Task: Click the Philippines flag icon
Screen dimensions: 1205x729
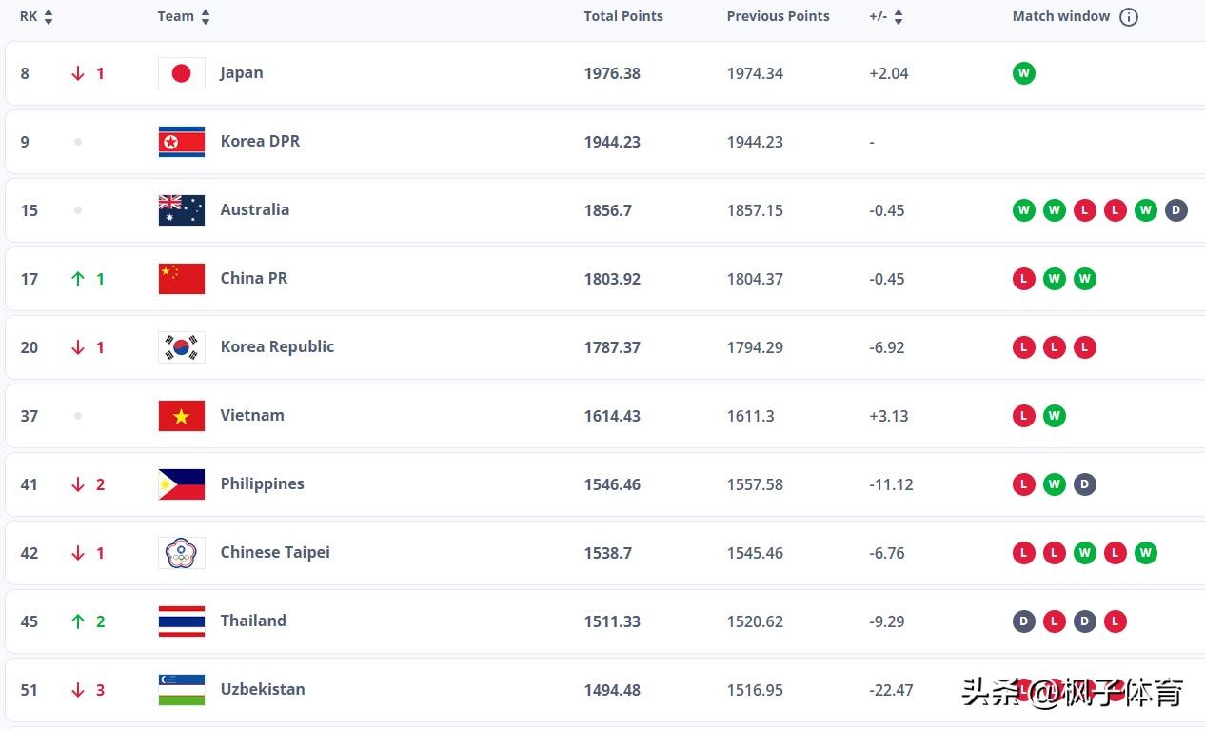Action: (181, 484)
